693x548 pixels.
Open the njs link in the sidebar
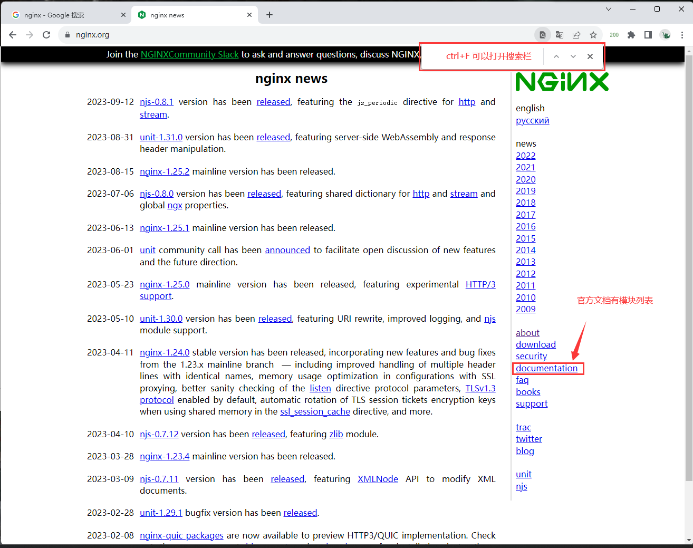522,486
